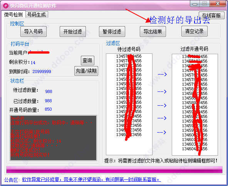Click the 988 value beside 待过滤数量

pos(49,91)
